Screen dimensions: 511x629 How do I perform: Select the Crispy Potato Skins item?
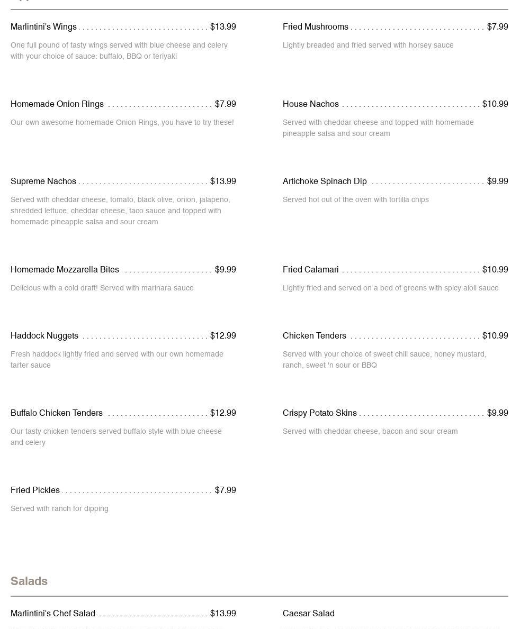pos(319,413)
